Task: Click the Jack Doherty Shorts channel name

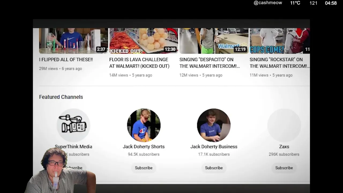Action: [144, 147]
